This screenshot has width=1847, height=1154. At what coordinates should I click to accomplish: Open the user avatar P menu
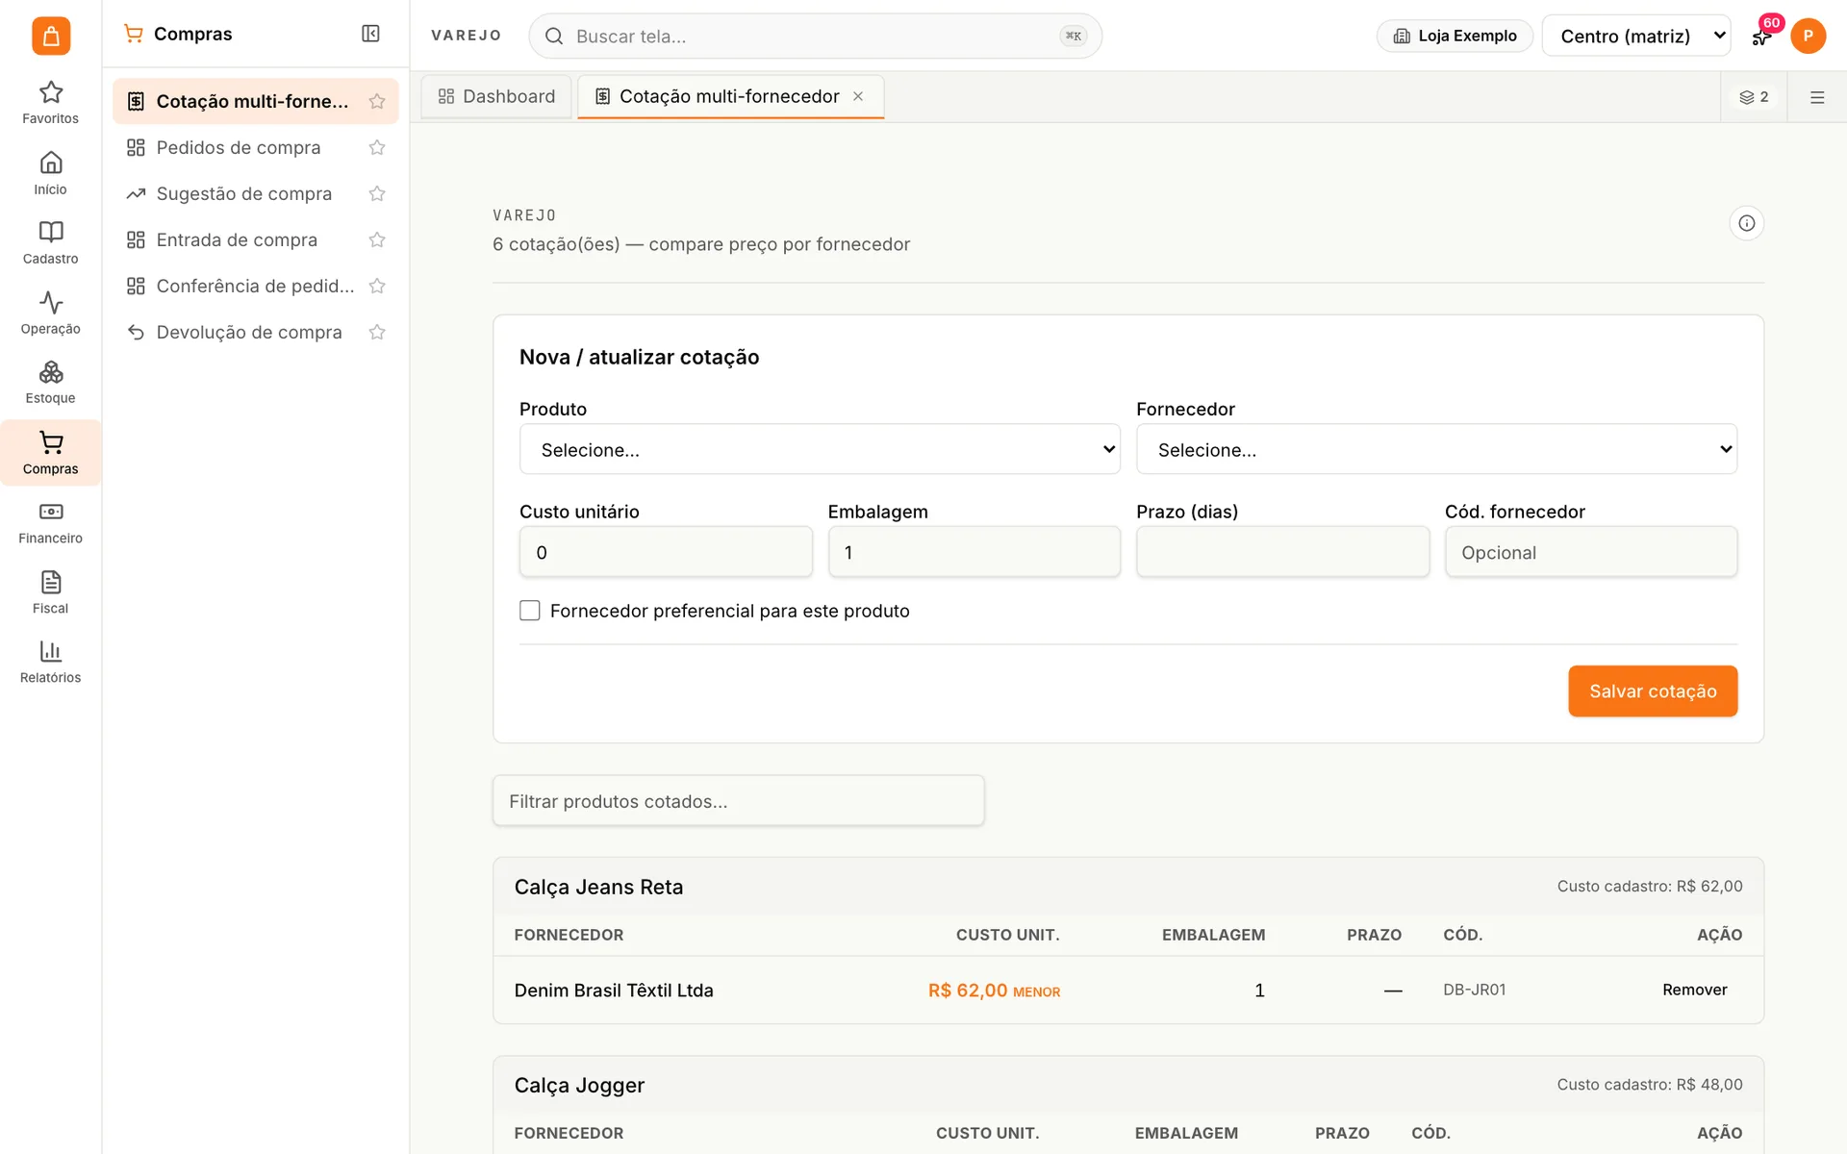(1808, 36)
